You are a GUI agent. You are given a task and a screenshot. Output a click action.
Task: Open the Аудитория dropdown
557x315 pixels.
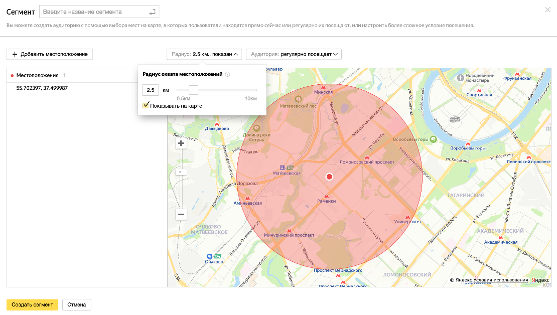click(294, 54)
